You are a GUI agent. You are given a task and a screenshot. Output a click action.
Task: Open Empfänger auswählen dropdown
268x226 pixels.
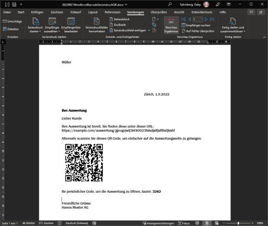(52, 25)
